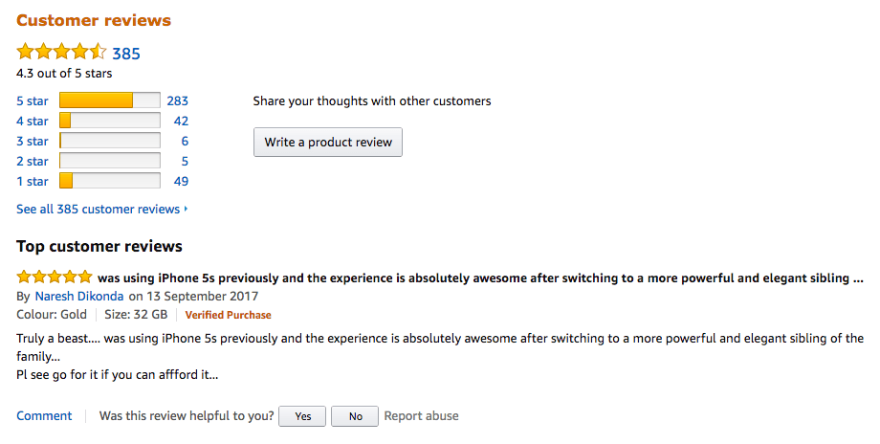Screen dimensions: 880x444
Task: Click the overall star rating icons
Action: click(61, 53)
